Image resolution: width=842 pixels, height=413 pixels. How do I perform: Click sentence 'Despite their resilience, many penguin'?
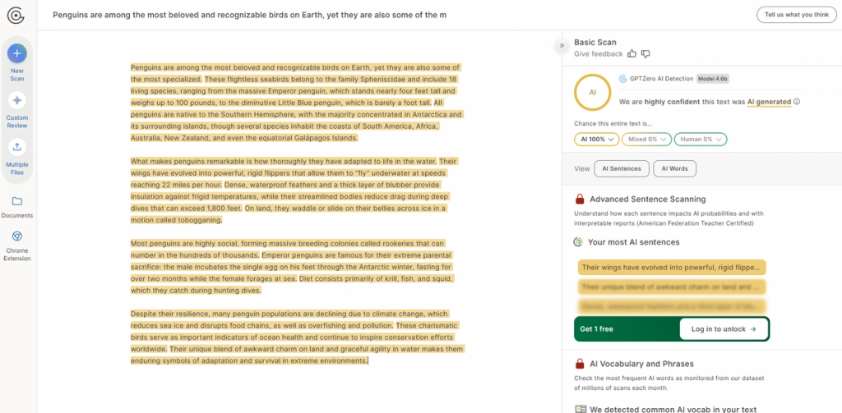289,319
